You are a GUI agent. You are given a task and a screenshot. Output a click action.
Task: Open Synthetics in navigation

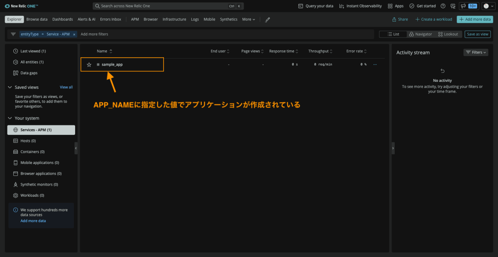(x=229, y=20)
